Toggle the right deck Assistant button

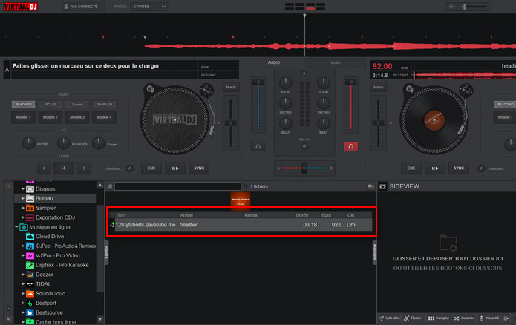[481, 168]
